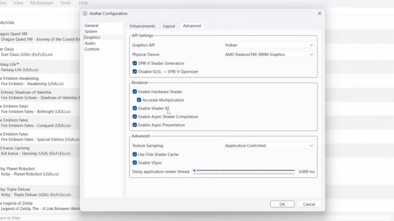Click the filter input field in game list
Viewport: 394px width, 221px height.
click(x=40, y=218)
